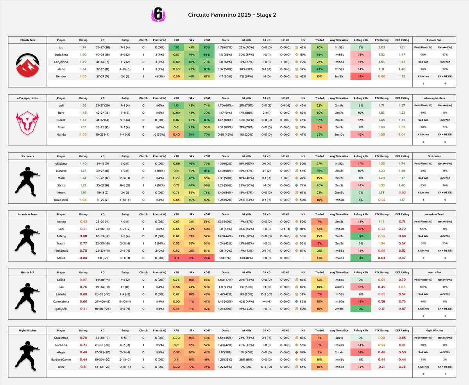Click Carrelzinha's entry value '9-10 (-1)'
This screenshot has width=469, height=385.
click(125, 301)
